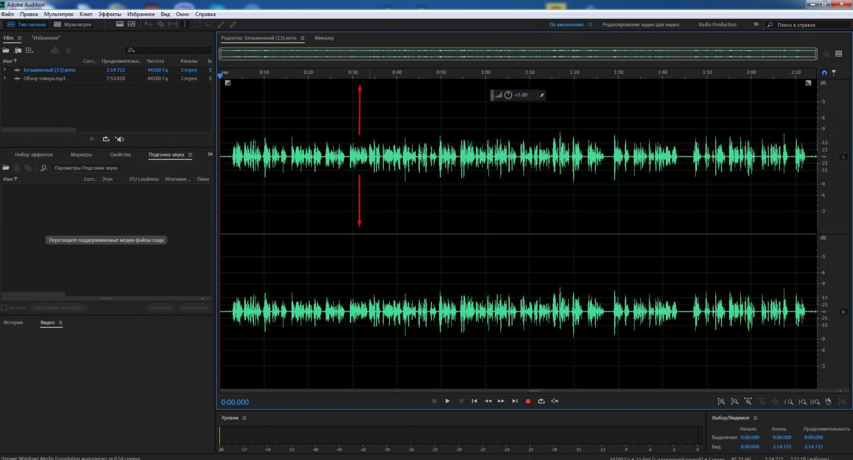This screenshot has height=460, width=853.
Task: Adjust the HUD volume knob +0 dB
Action: [508, 95]
